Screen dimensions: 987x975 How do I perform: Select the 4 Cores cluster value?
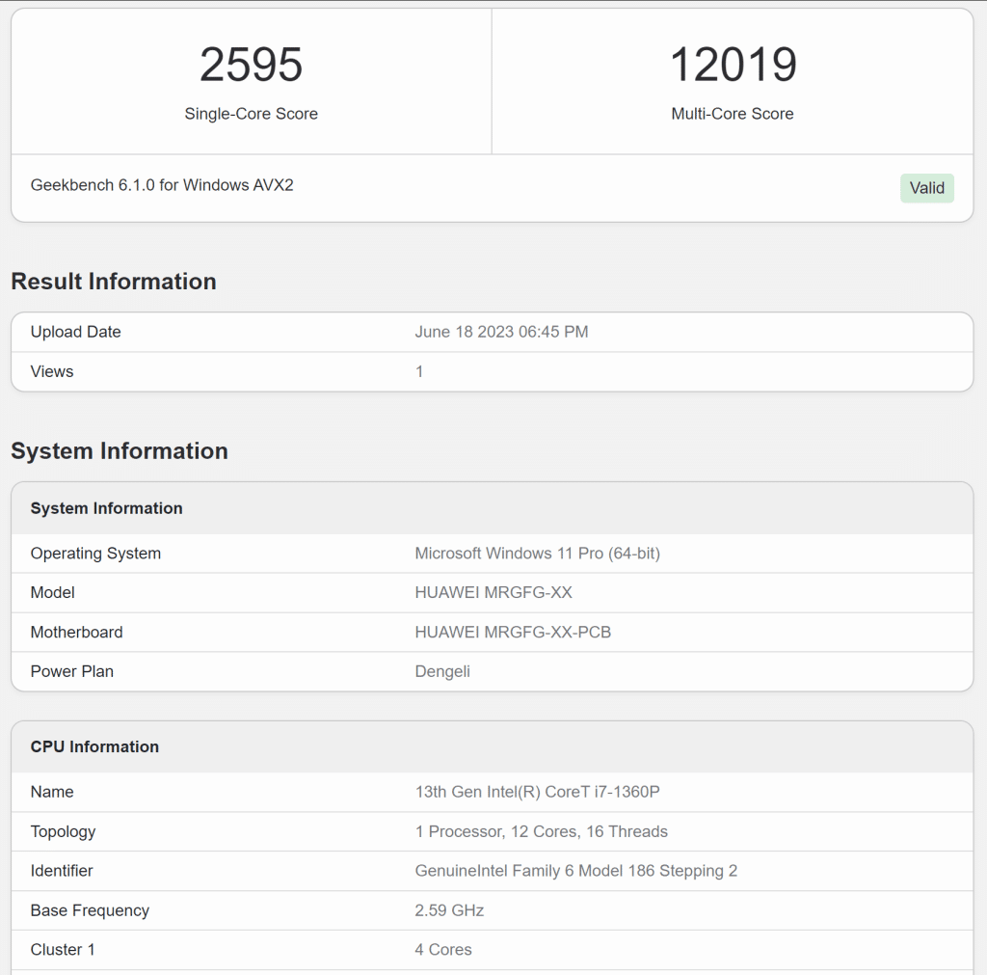click(x=443, y=950)
